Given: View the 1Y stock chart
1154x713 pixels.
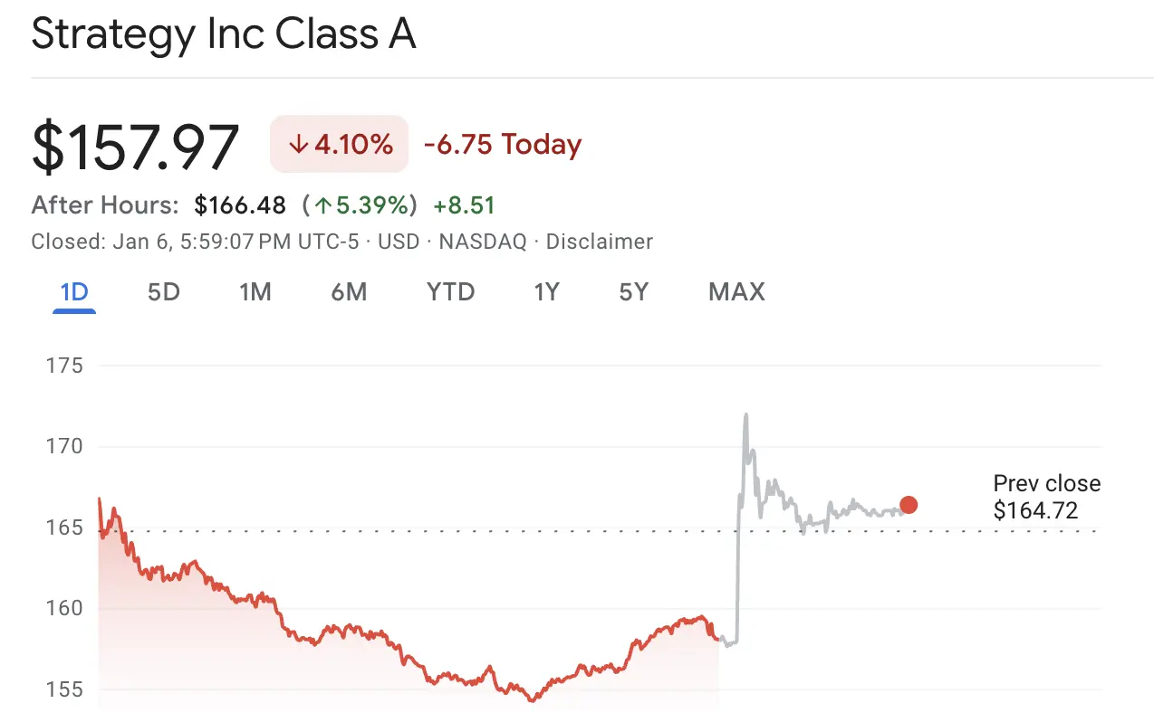Looking at the screenshot, I should 547,291.
